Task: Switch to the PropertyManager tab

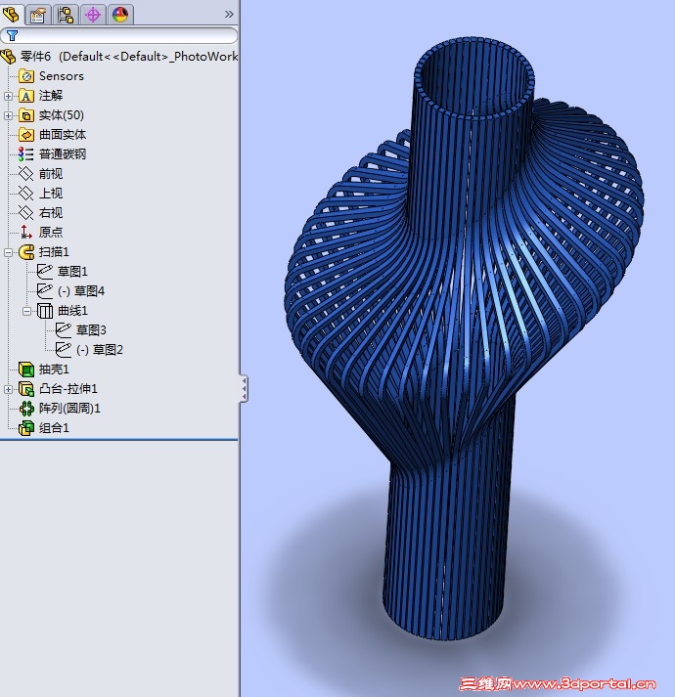Action: click(39, 15)
